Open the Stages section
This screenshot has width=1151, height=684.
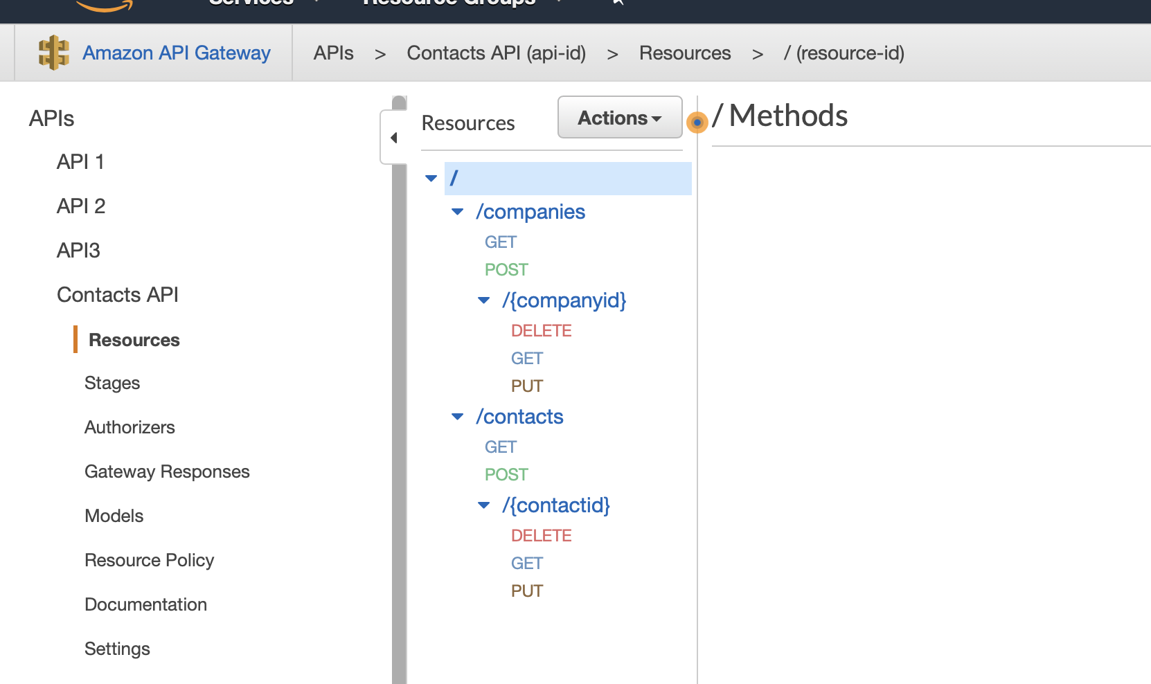point(112,383)
